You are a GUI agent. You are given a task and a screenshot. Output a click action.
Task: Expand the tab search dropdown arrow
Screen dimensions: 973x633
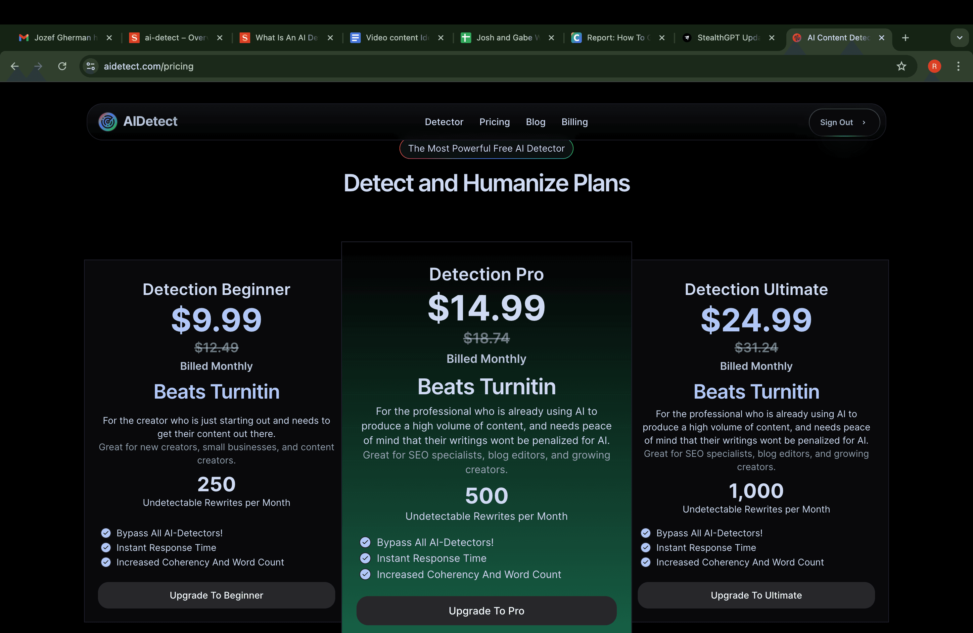pyautogui.click(x=959, y=38)
